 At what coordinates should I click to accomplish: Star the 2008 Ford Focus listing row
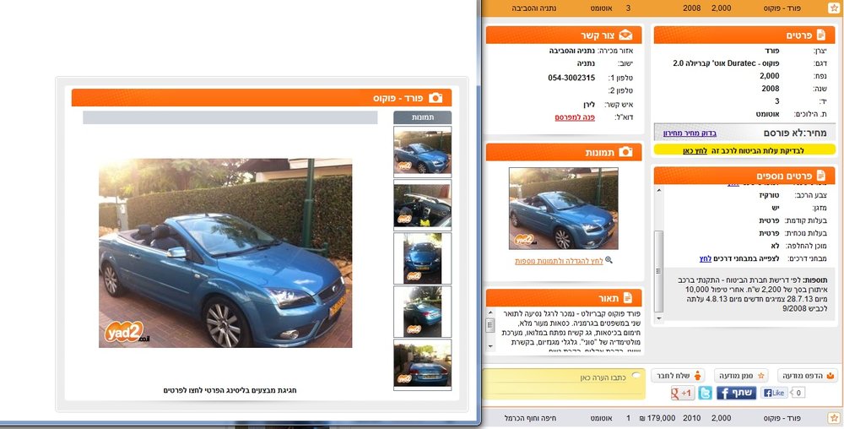click(x=833, y=8)
